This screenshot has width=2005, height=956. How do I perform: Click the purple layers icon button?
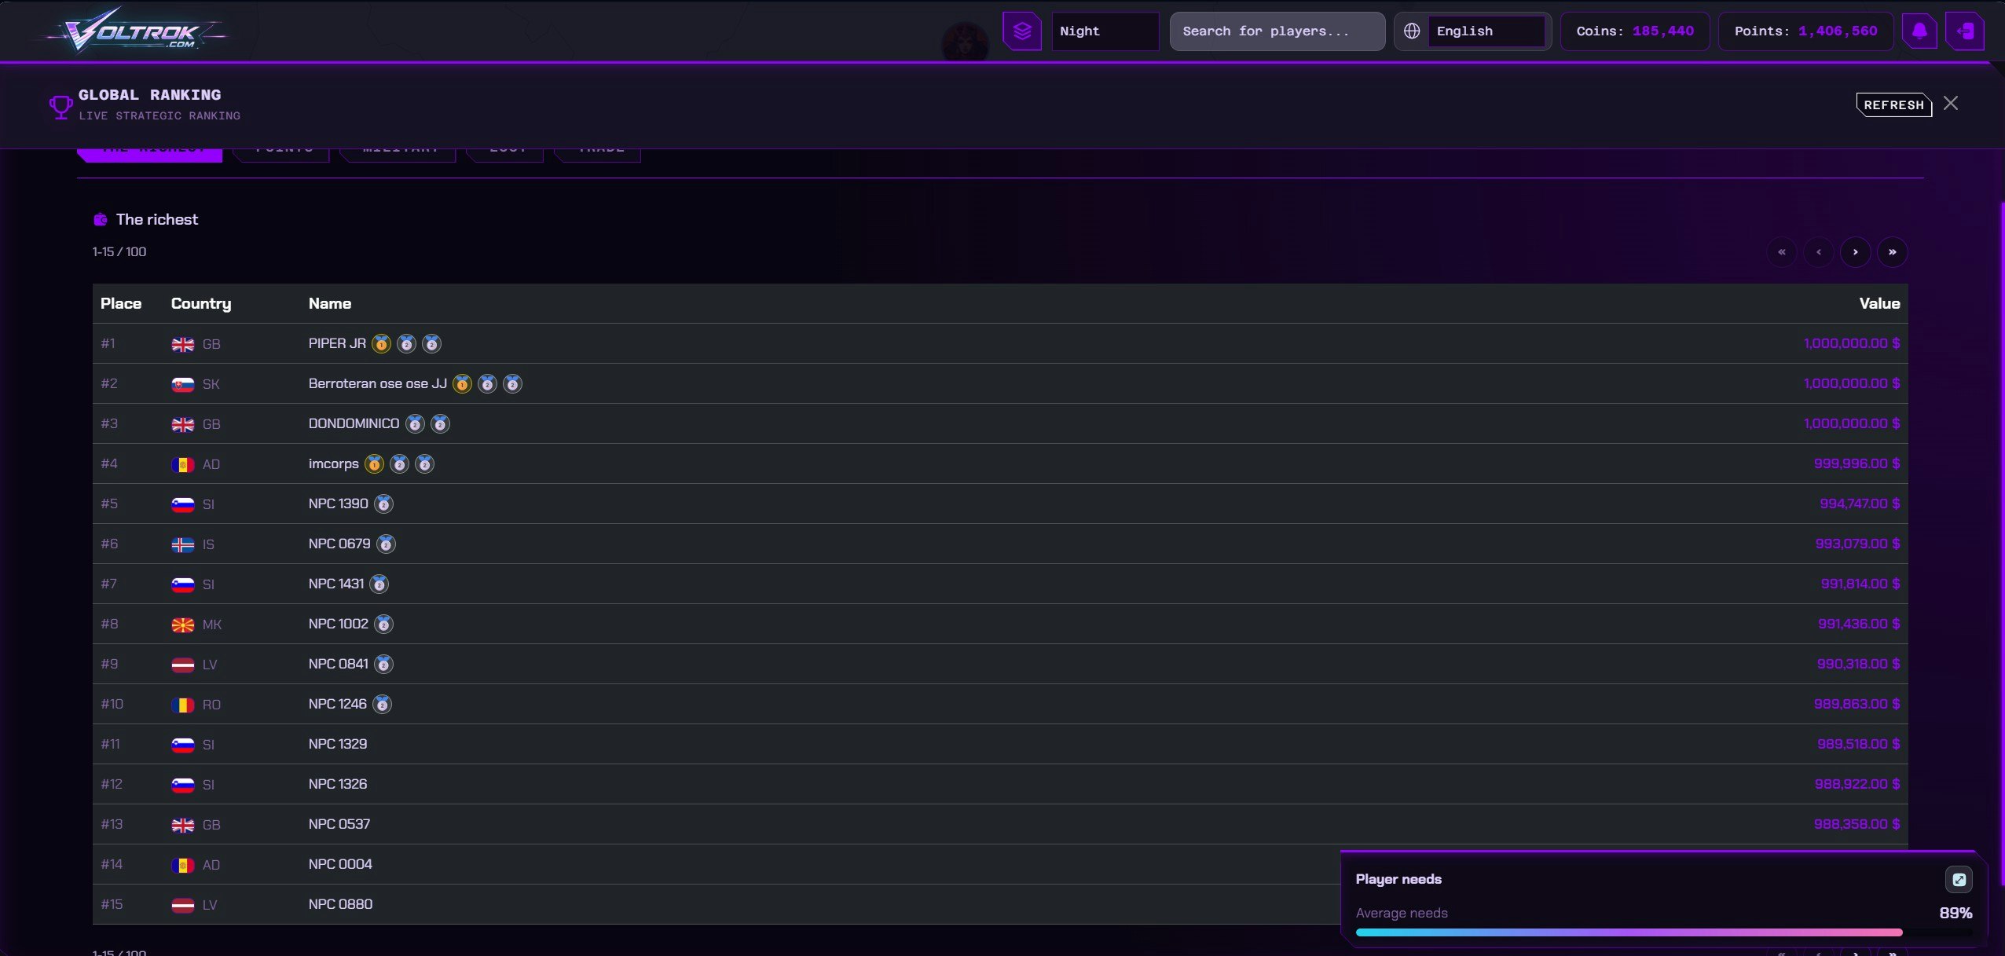pyautogui.click(x=1021, y=31)
